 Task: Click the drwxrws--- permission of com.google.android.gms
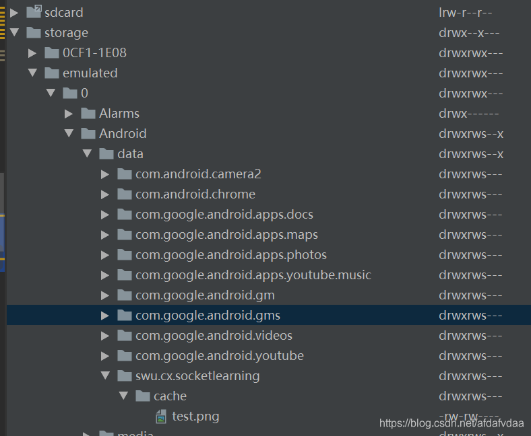coord(470,316)
